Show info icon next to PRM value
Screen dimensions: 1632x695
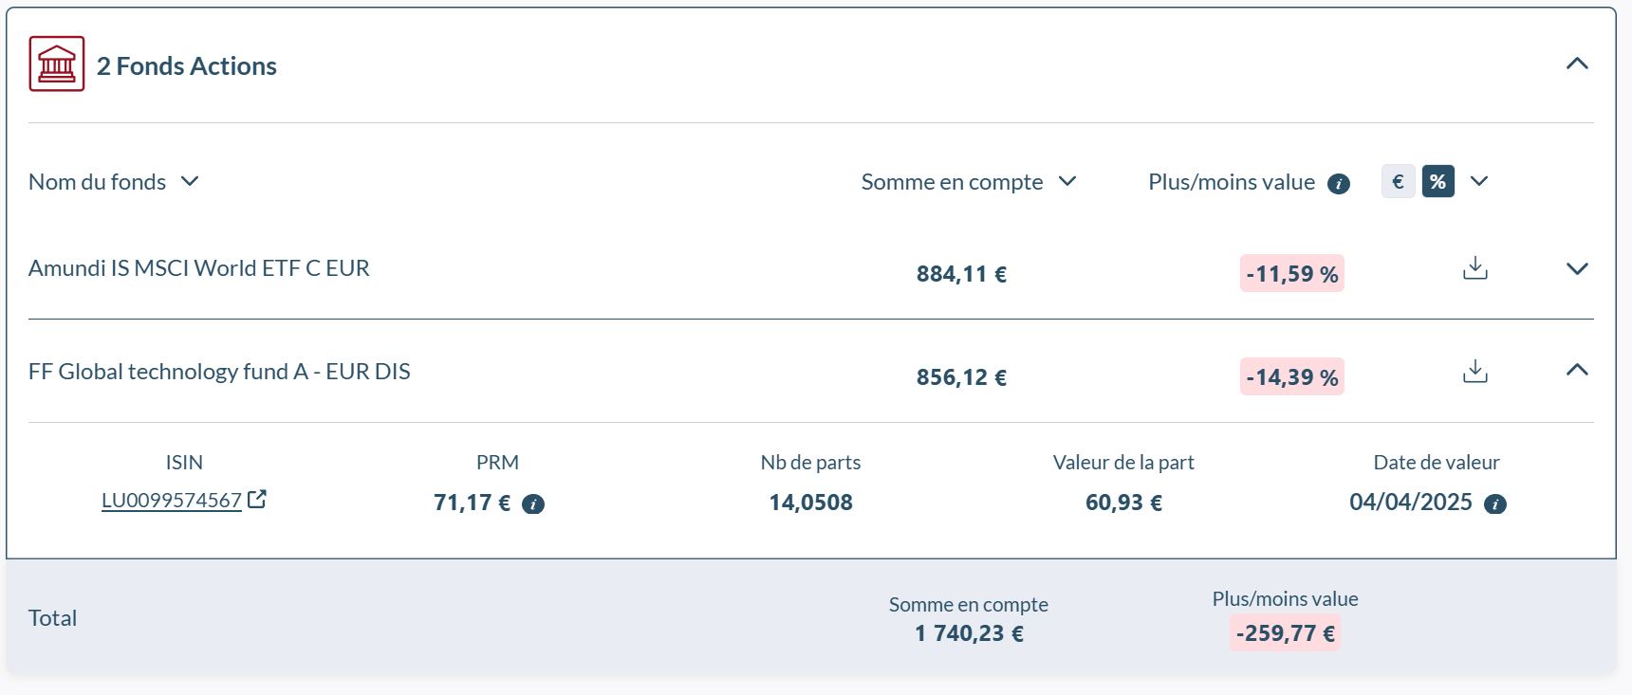point(533,504)
